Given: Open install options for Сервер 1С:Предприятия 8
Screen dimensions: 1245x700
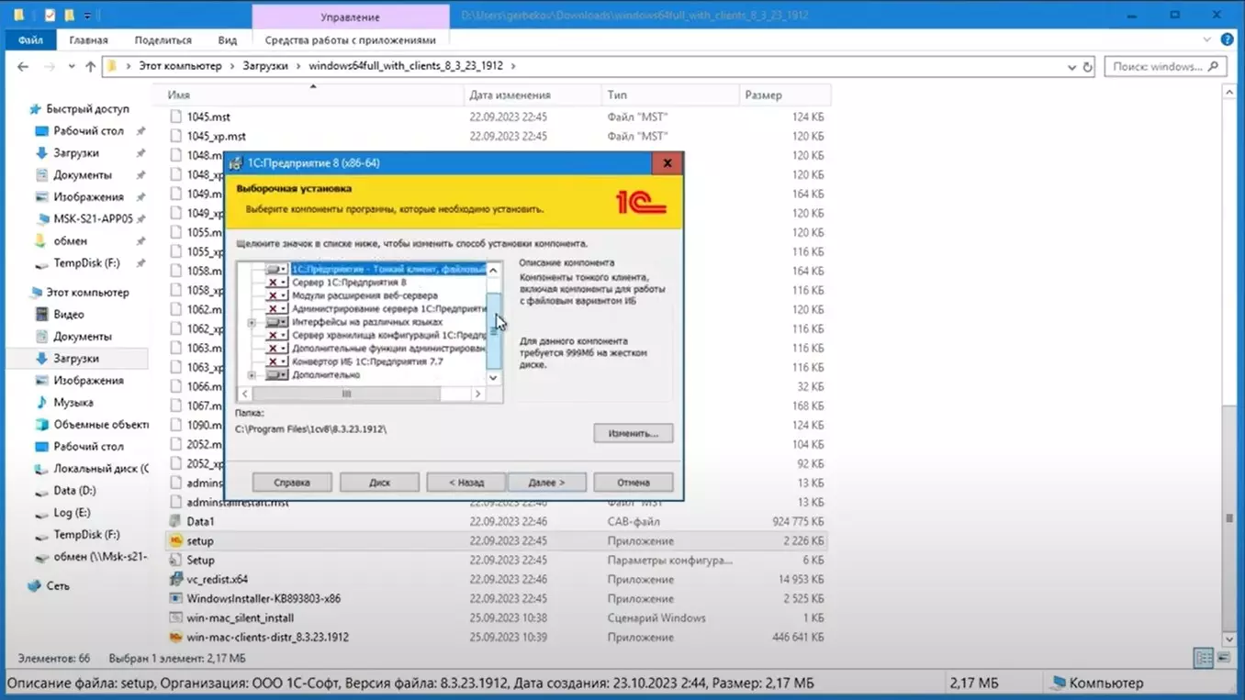Looking at the screenshot, I should (276, 283).
